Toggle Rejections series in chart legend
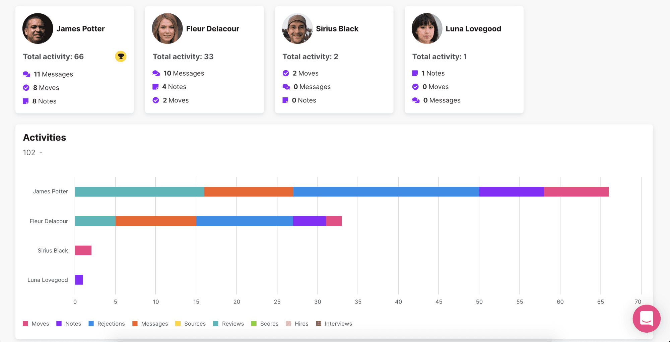 tap(107, 324)
